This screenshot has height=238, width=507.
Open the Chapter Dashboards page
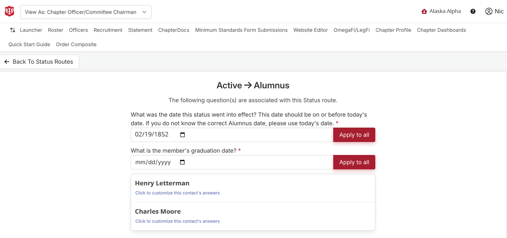(441, 30)
